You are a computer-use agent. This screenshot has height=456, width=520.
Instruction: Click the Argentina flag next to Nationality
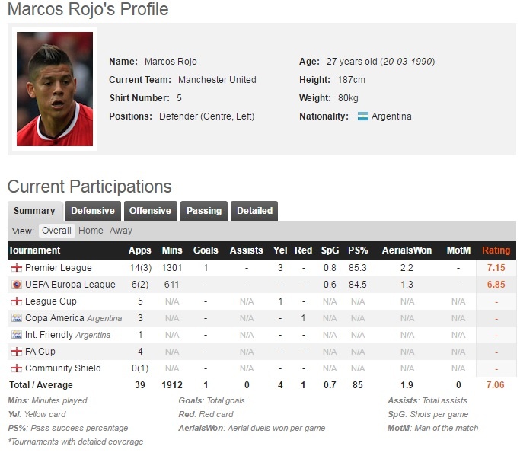coord(363,116)
